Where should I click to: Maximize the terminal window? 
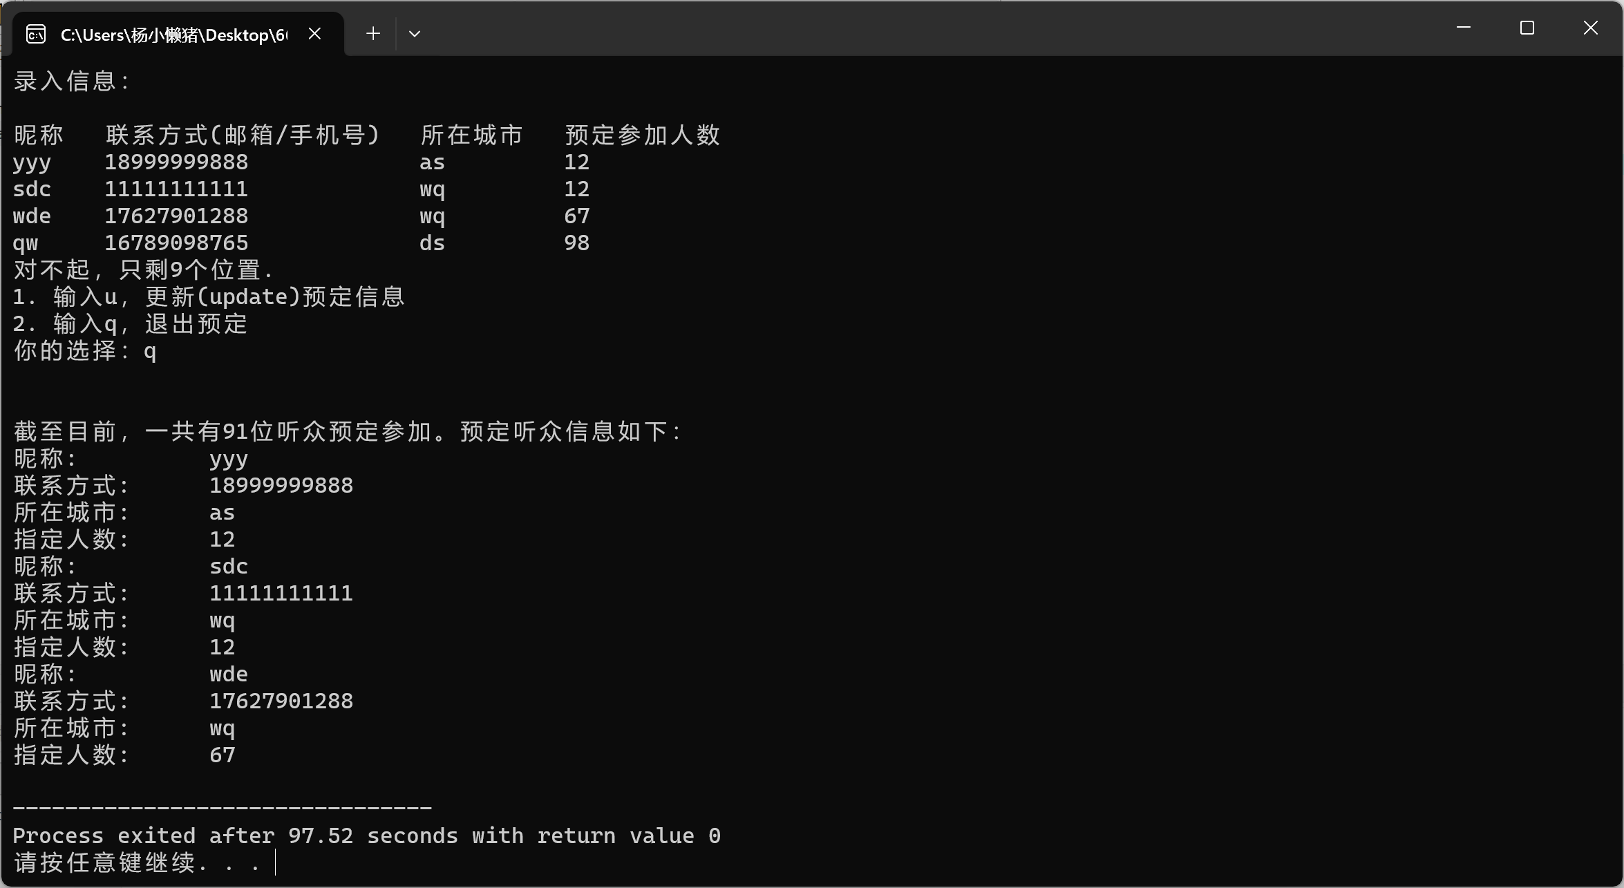[x=1527, y=28]
